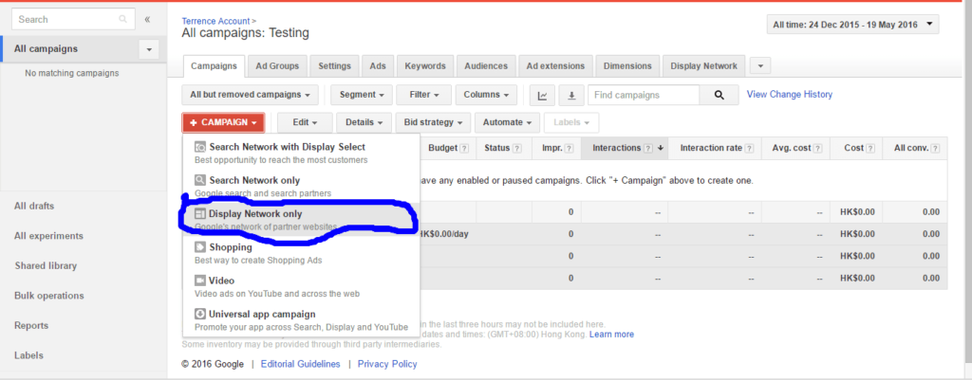Open All experiments in sidebar

48,236
